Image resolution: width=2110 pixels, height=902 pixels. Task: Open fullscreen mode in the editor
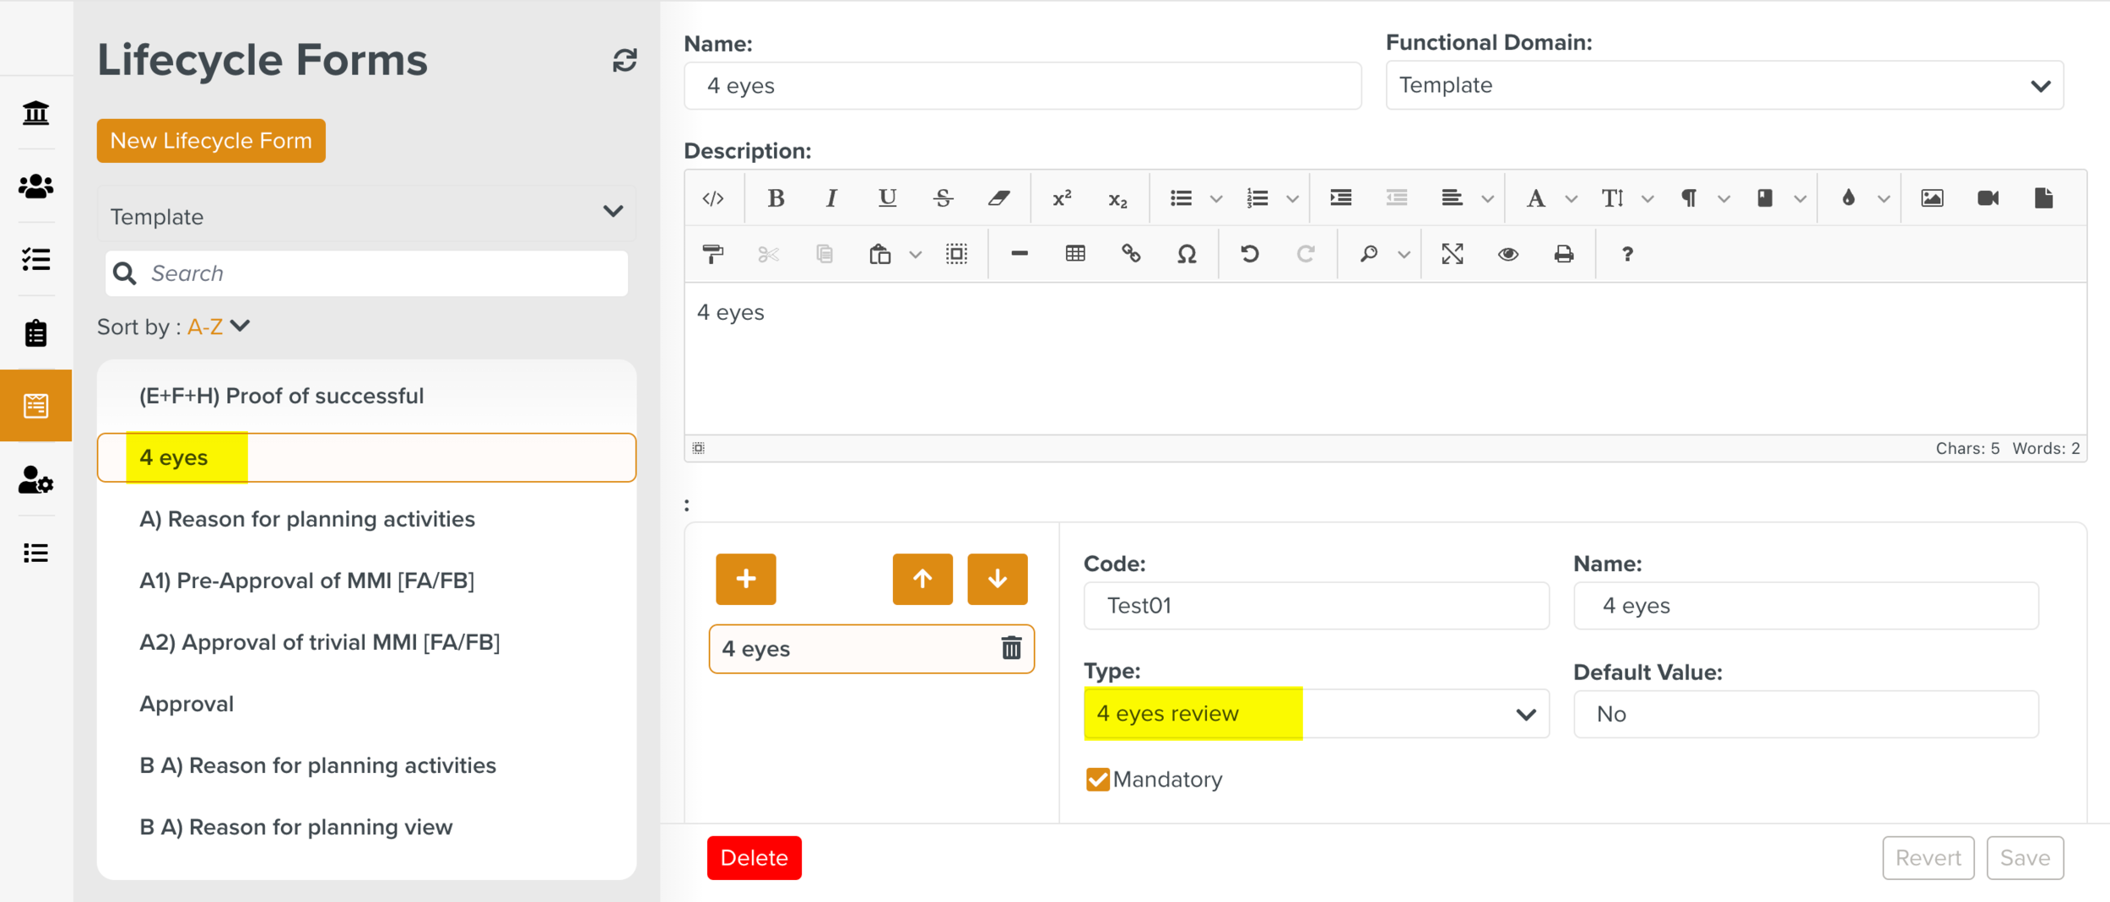click(x=1452, y=254)
